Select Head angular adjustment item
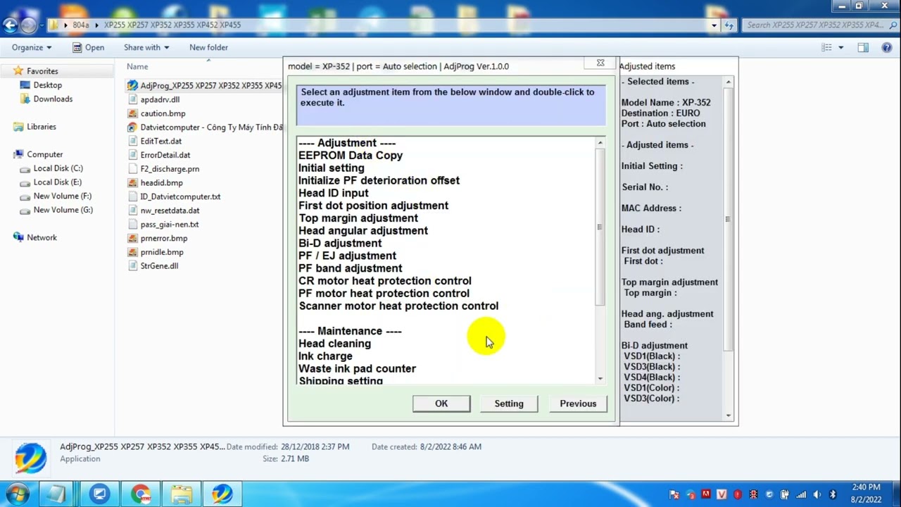The image size is (901, 507). pos(363,231)
